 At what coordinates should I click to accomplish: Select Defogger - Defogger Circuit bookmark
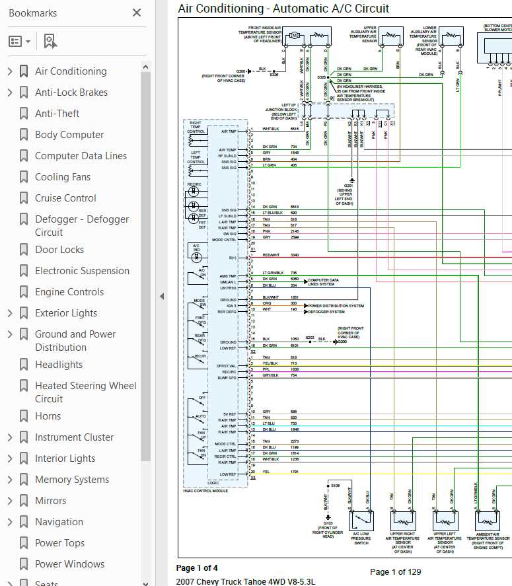pos(82,226)
